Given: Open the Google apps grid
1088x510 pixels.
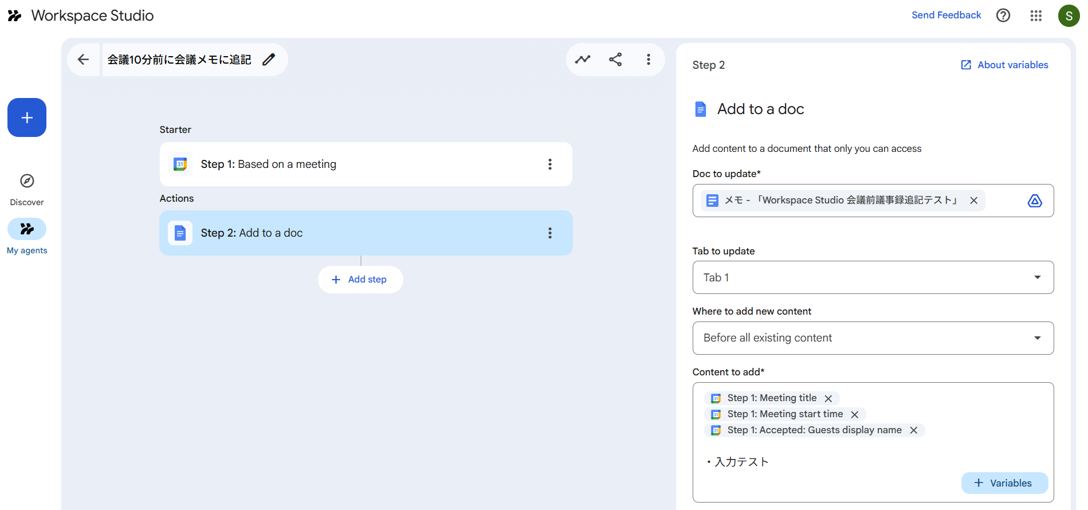Looking at the screenshot, I should pyautogui.click(x=1036, y=15).
